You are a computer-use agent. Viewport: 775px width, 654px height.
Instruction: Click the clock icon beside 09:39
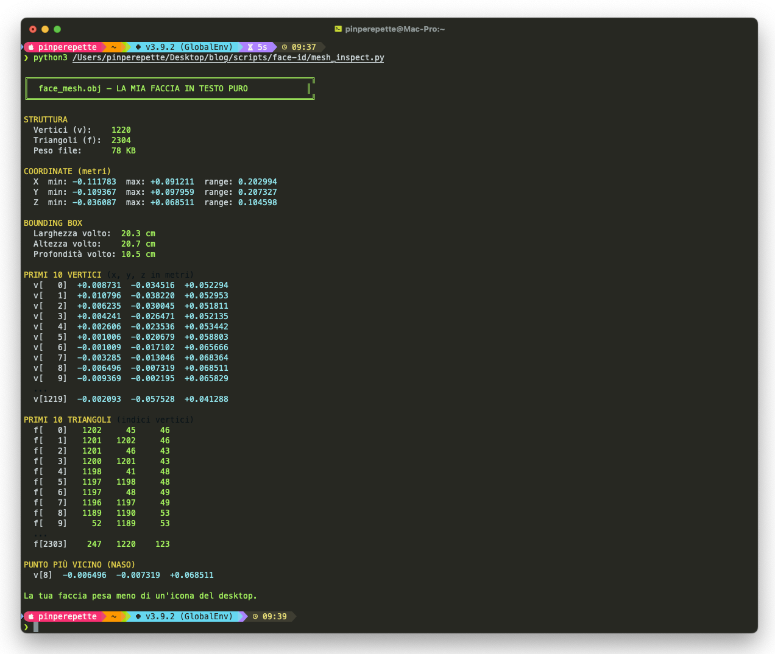point(255,617)
